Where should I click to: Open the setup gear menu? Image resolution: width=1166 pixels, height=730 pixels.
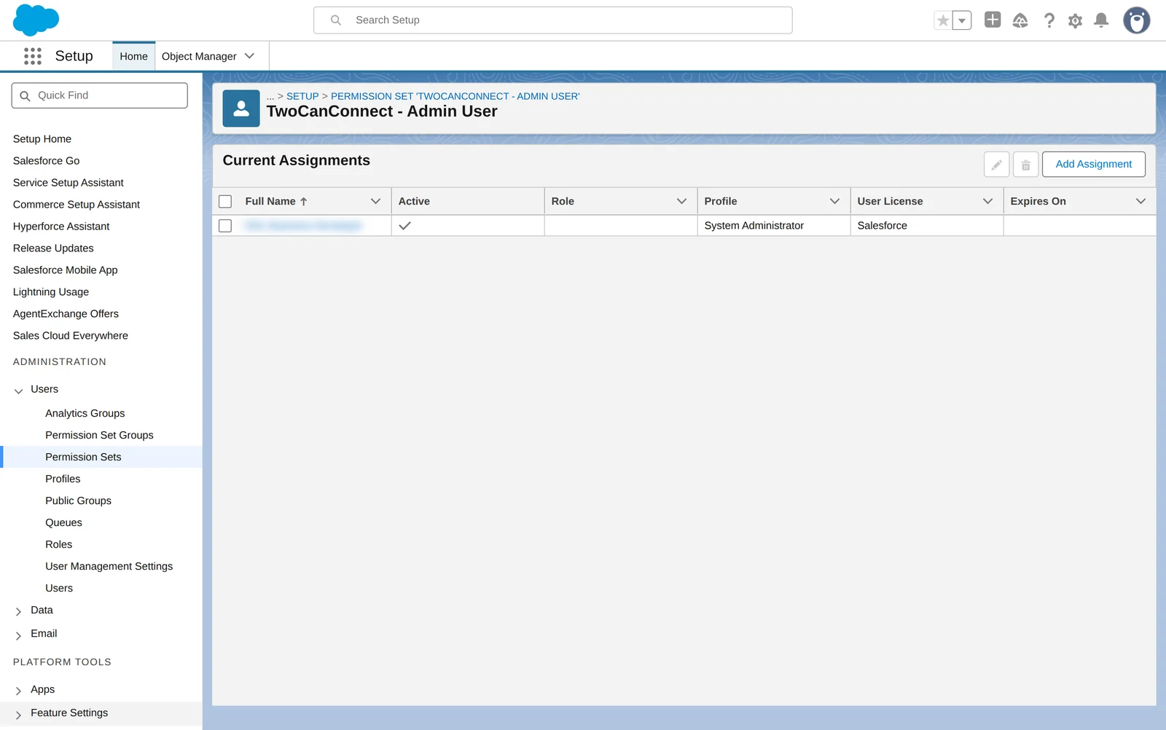click(1075, 20)
